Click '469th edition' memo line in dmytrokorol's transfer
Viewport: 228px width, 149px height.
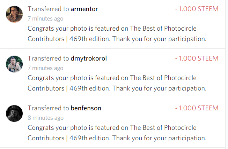pyautogui.click(x=117, y=88)
